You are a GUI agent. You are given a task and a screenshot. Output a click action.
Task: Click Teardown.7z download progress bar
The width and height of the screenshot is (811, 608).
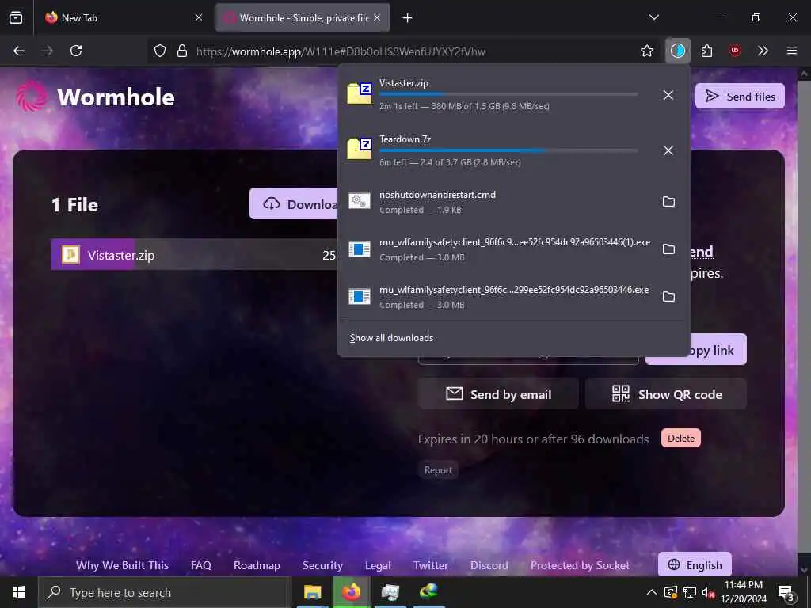tap(508, 150)
